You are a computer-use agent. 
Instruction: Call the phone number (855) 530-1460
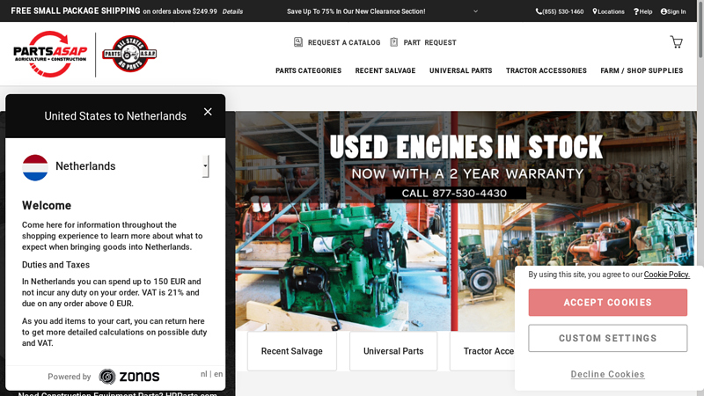560,11
